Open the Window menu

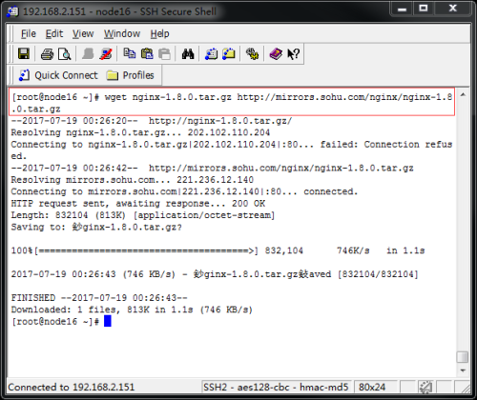pyautogui.click(x=122, y=33)
